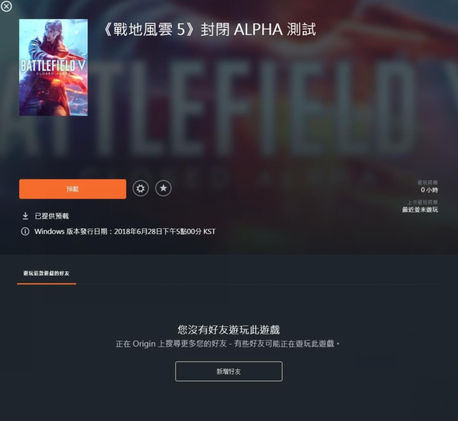458x421 pixels.
Task: Click the 最近並未遊玩 last played value
Action: [x=420, y=210]
